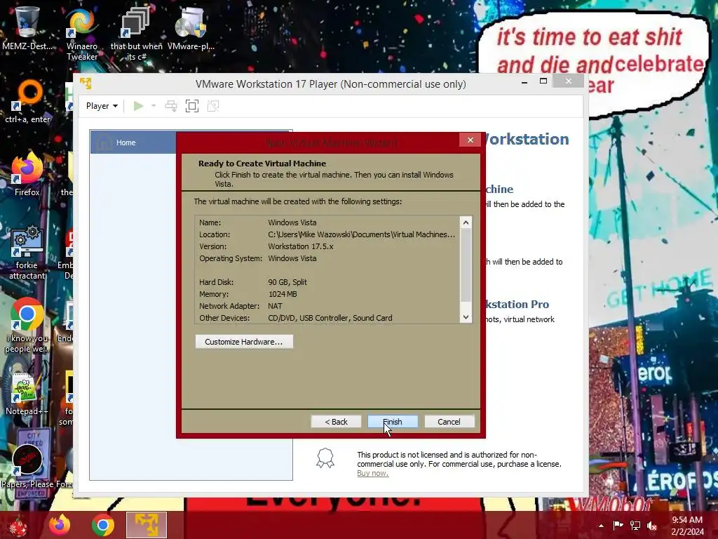This screenshot has width=718, height=539.
Task: Click the Start button on taskbar
Action: tap(18, 525)
